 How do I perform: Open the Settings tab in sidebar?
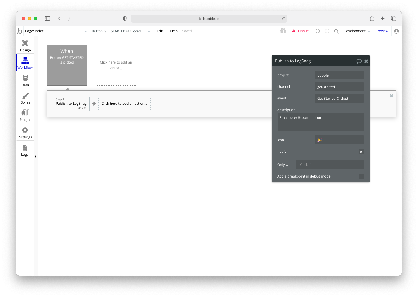25,133
